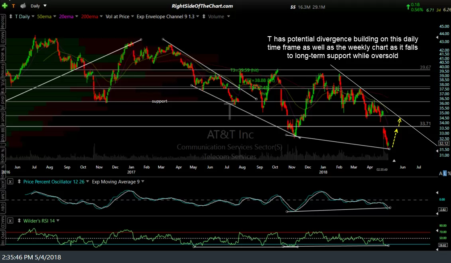
Task: Open the Stocha sidebar tab
Action: [x=2, y=22]
